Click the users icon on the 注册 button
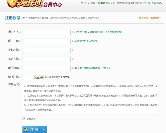 pyautogui.click(x=26, y=130)
